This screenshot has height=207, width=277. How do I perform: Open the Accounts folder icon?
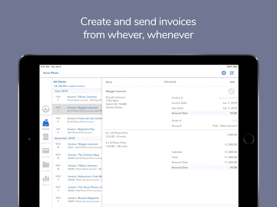46,164
